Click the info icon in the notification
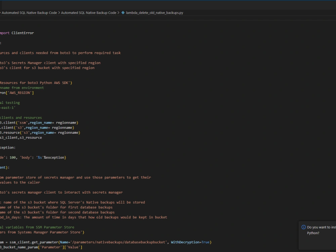Screen dimensions: 336x252 click(303, 227)
